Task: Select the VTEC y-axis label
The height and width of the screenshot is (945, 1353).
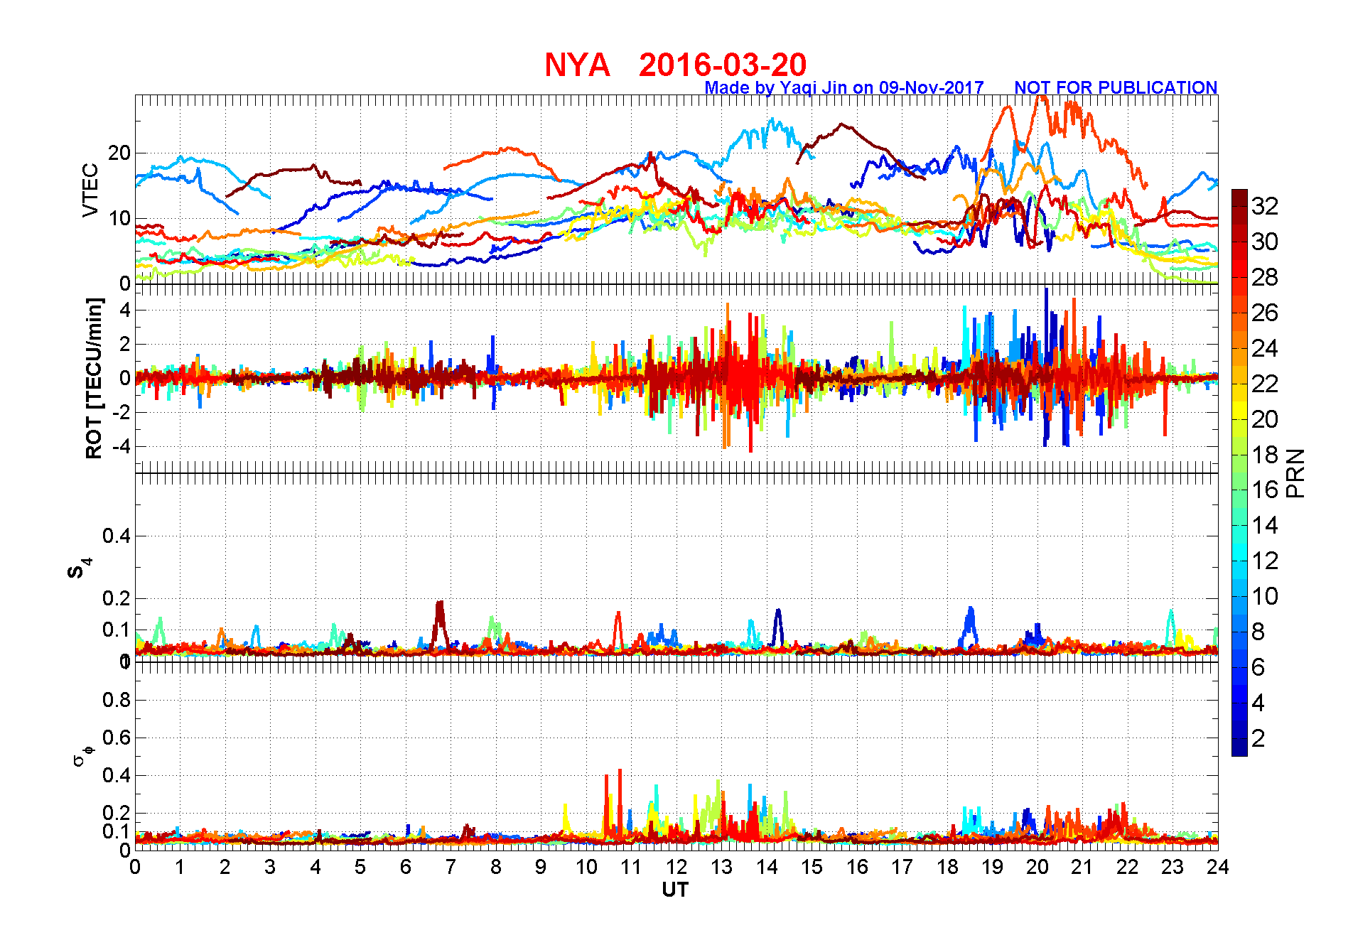Action: pyautogui.click(x=90, y=190)
